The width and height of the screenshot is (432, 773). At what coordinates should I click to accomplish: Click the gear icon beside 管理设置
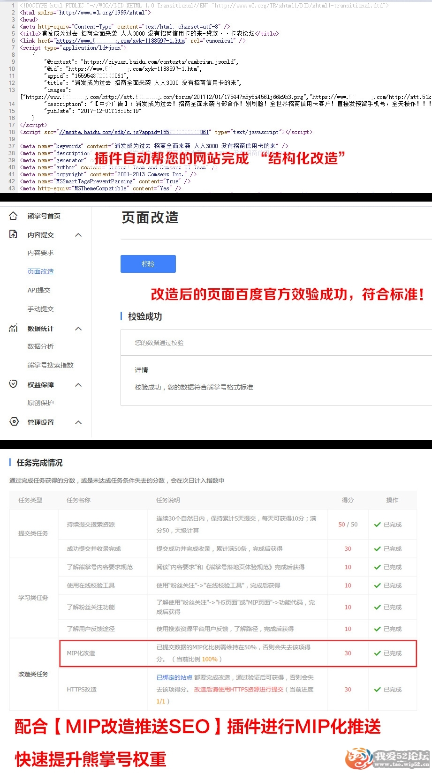coord(14,421)
